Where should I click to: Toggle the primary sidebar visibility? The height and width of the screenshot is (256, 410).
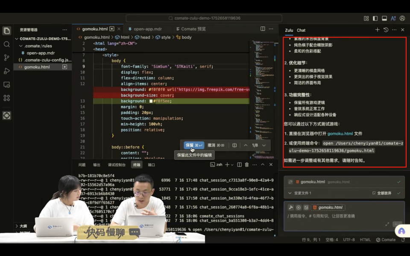(375, 18)
